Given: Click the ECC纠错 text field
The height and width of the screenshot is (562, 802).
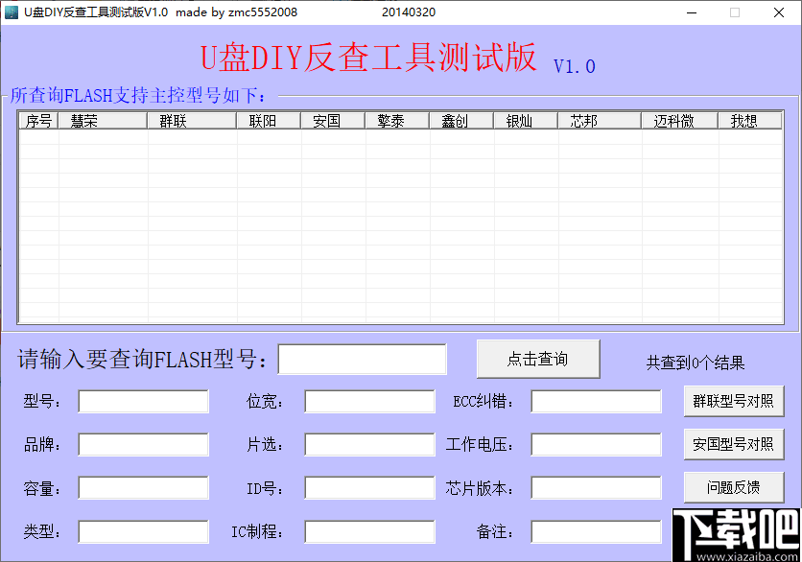Looking at the screenshot, I should 595,401.
